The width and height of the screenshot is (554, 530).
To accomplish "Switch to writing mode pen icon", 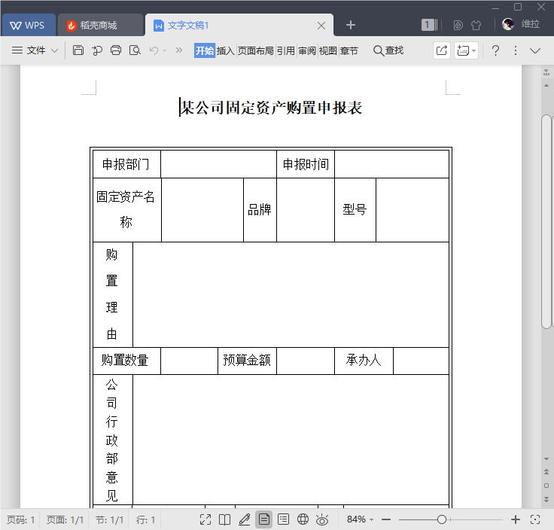I will click(x=245, y=519).
